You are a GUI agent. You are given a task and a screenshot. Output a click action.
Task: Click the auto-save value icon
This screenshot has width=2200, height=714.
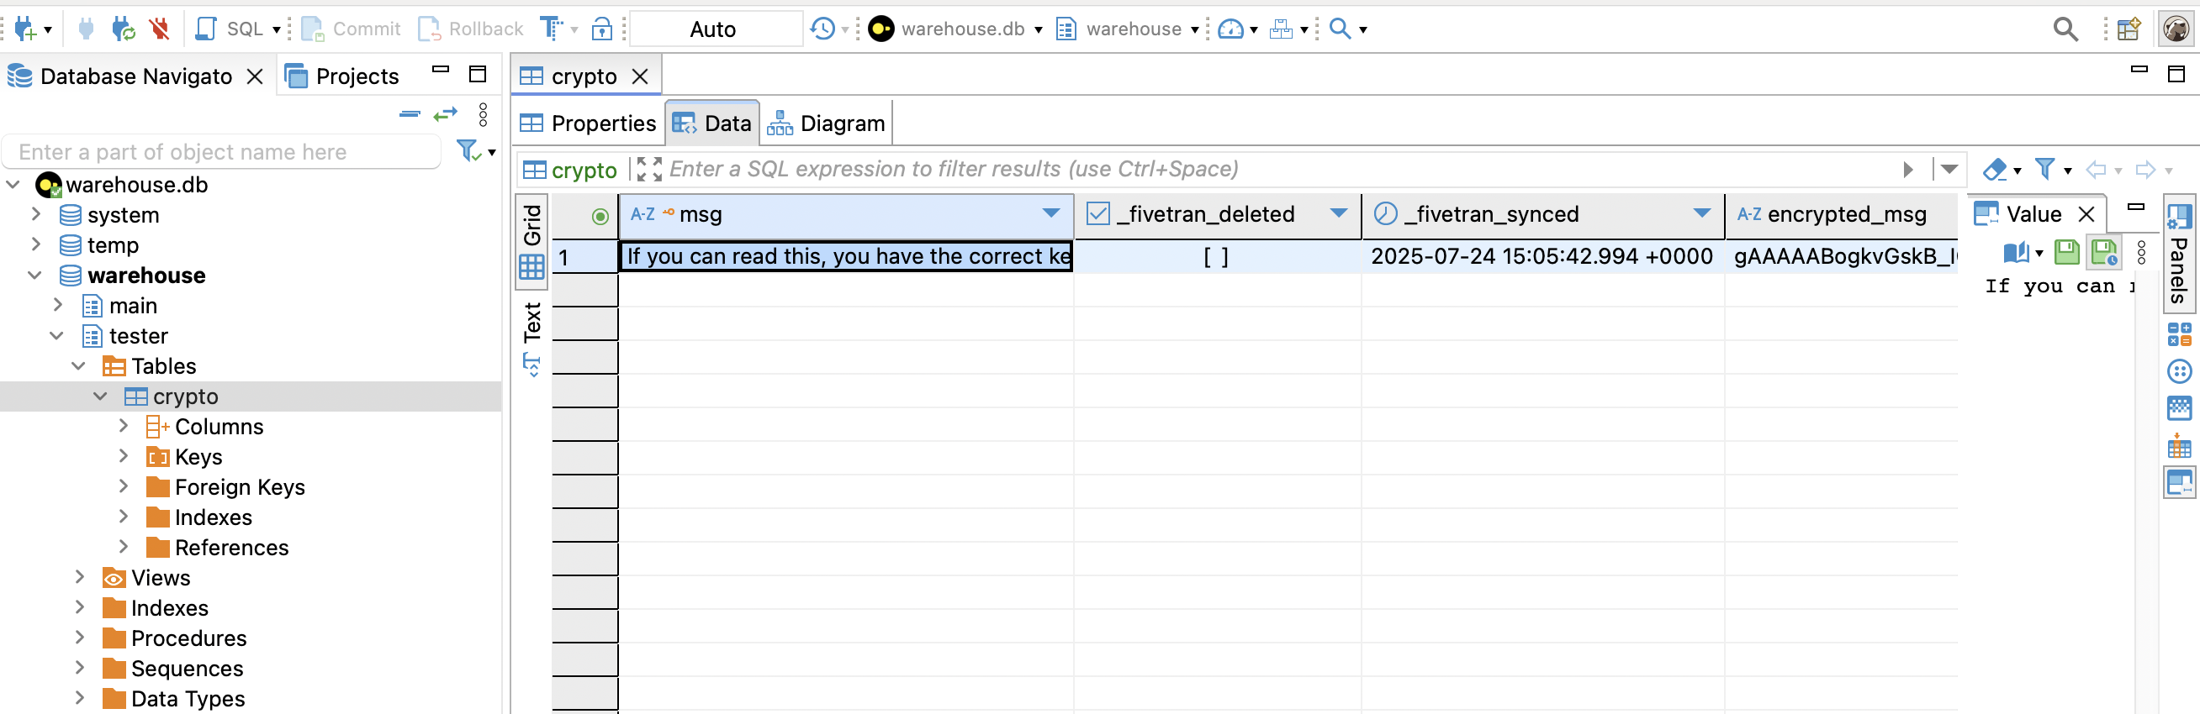coord(2104,253)
